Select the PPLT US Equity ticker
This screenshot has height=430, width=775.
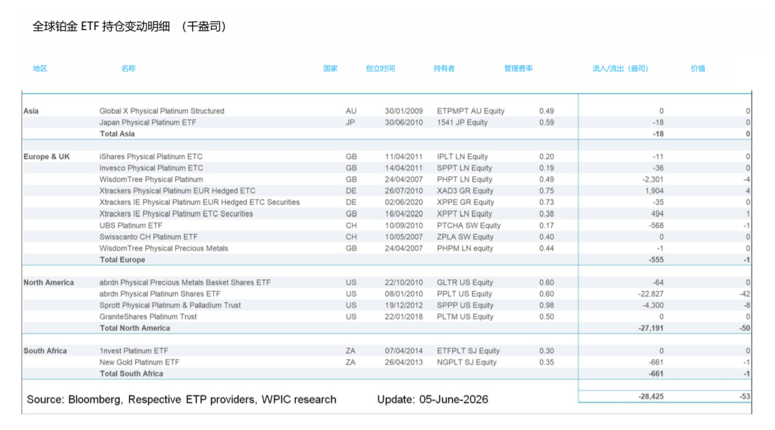(x=464, y=294)
